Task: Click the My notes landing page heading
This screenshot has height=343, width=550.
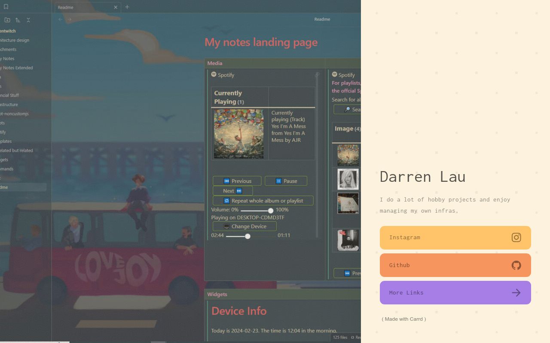Action: coord(261,42)
